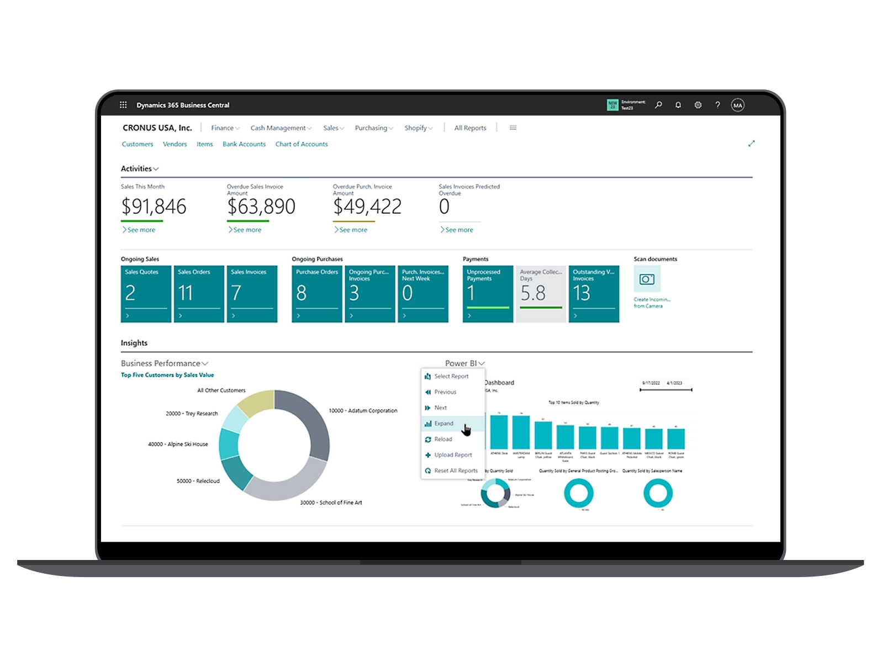Click CRONUS USA, Inc. company name
882x666 pixels.
pyautogui.click(x=157, y=128)
